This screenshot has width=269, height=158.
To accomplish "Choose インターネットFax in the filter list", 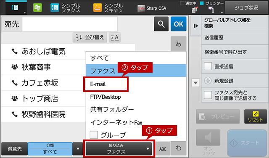I will click(136, 122).
